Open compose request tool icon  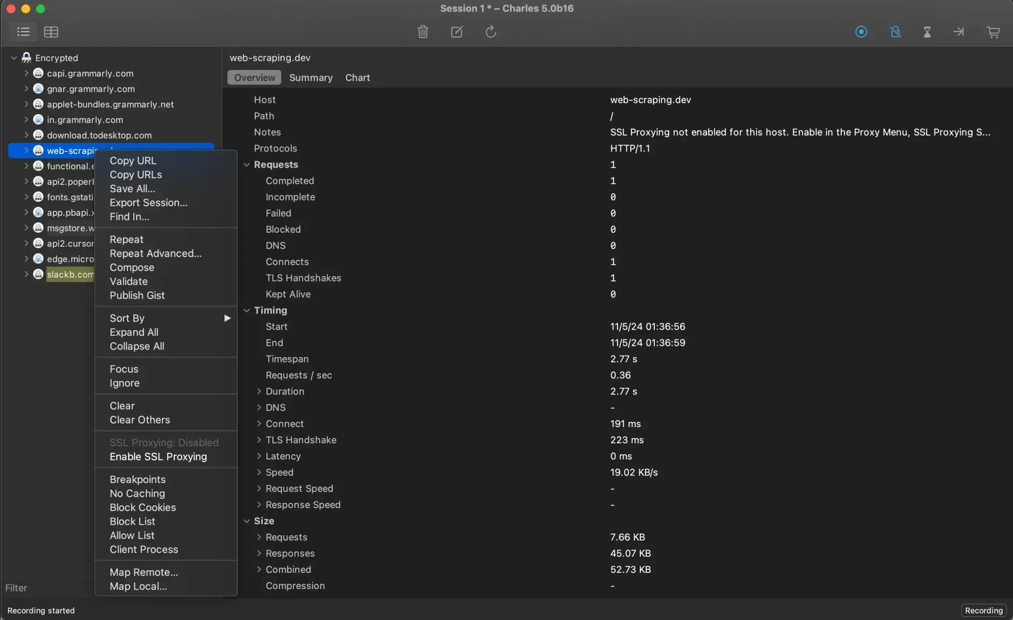[456, 32]
